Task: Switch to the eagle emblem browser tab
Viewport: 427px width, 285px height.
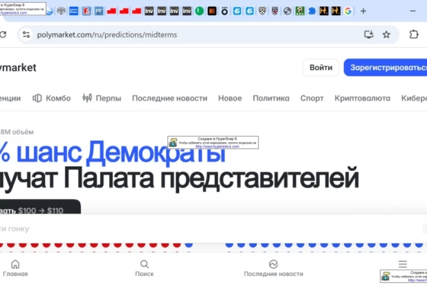Action: (x=61, y=11)
